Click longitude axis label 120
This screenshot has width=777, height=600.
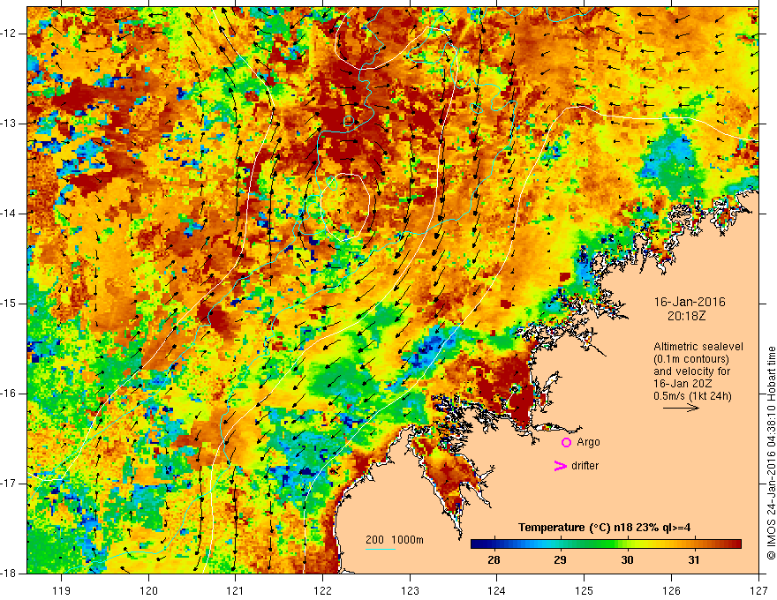tap(148, 590)
